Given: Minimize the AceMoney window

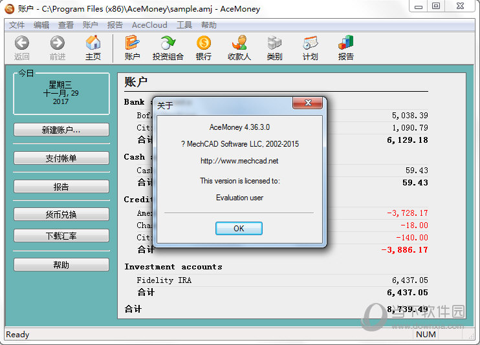Looking at the screenshot, I should point(419,6).
